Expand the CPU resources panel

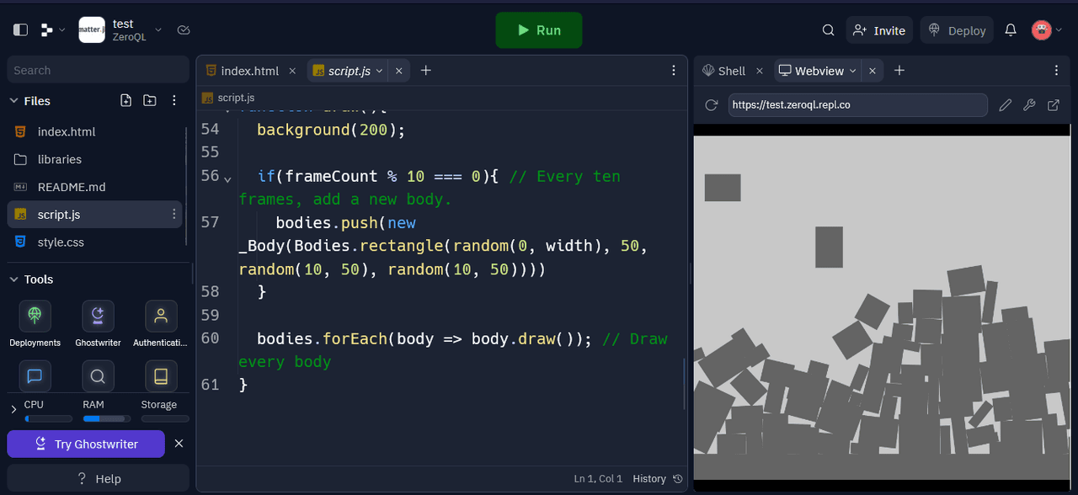(13, 410)
